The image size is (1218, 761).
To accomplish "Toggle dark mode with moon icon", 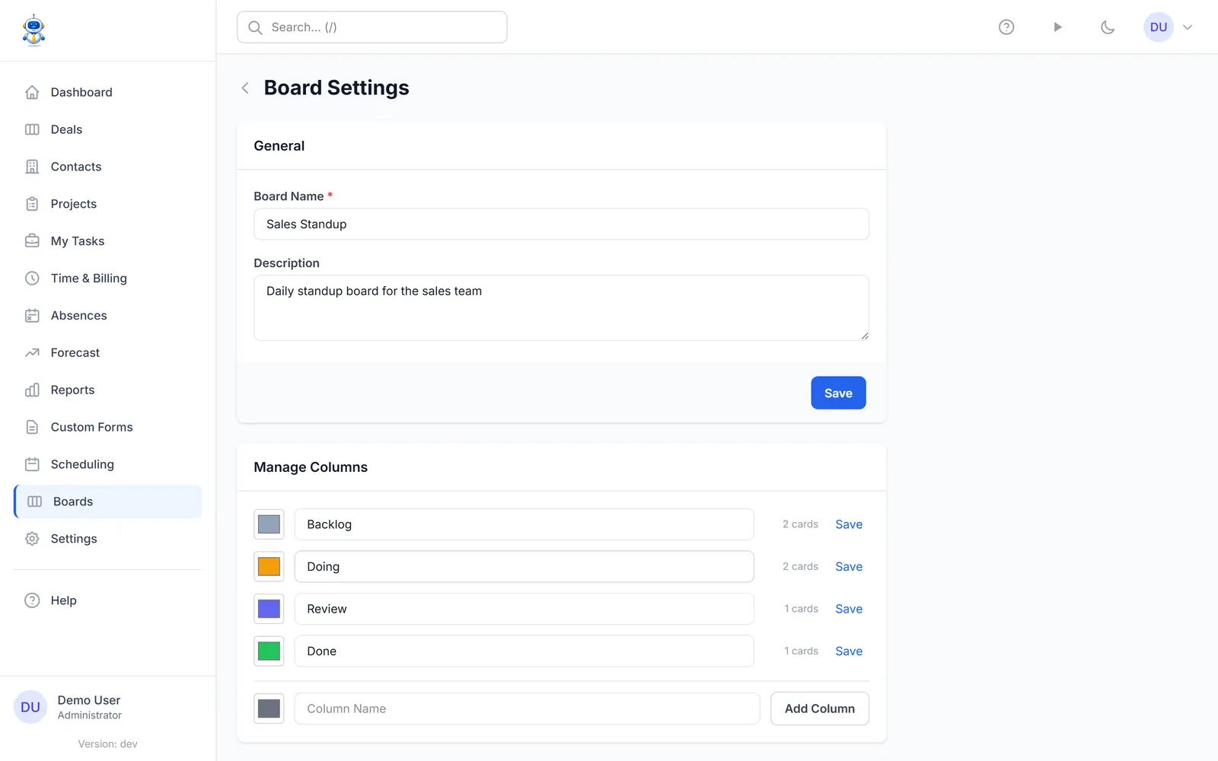I will (1108, 27).
